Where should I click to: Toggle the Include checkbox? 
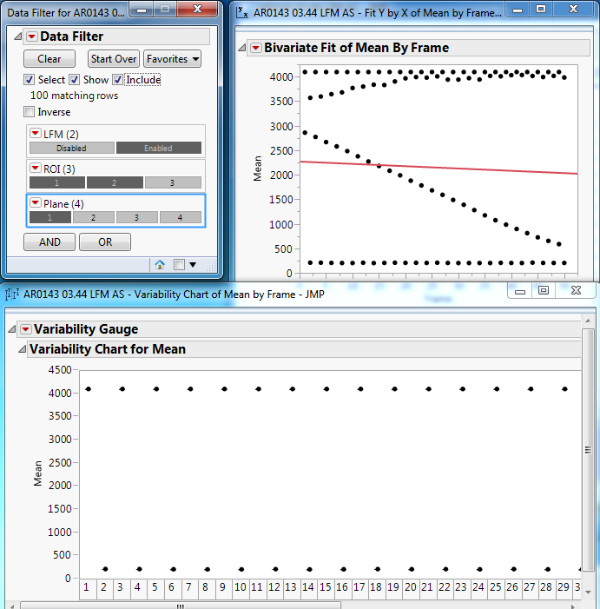(117, 80)
